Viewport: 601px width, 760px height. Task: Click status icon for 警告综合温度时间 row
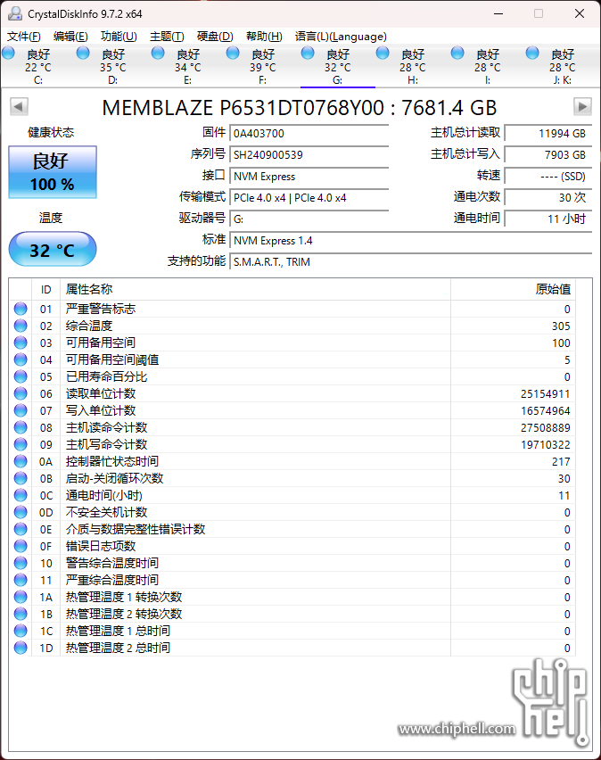[x=21, y=563]
